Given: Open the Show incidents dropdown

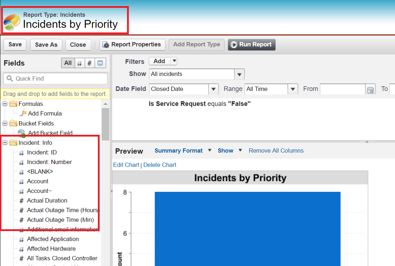Looking at the screenshot, I should (239, 74).
